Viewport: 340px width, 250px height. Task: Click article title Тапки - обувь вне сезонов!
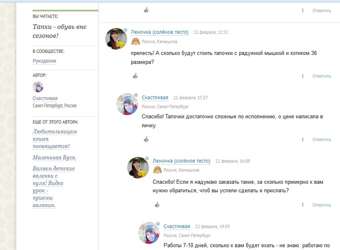point(60,31)
